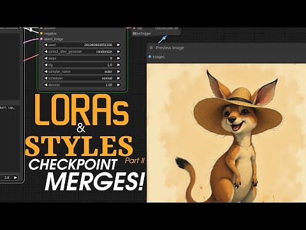
Task: Increase denoise with its right arrow
Action: 119,85
